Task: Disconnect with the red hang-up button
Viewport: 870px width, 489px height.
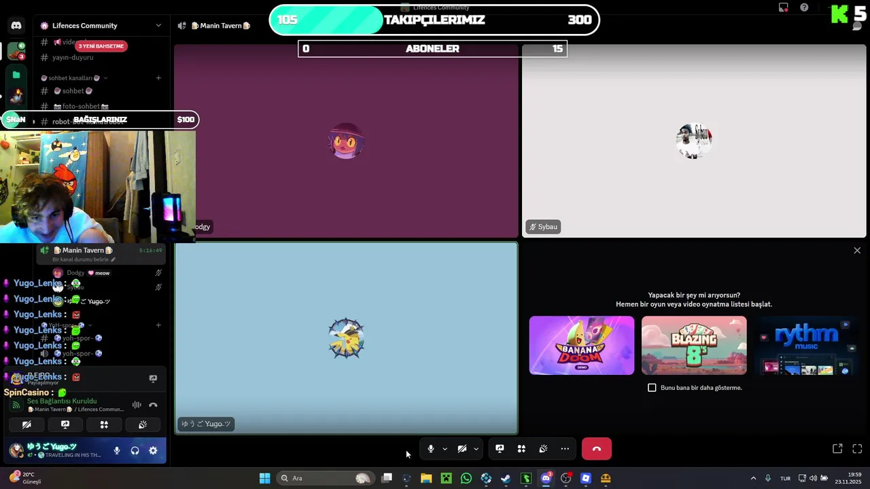Action: pyautogui.click(x=597, y=449)
